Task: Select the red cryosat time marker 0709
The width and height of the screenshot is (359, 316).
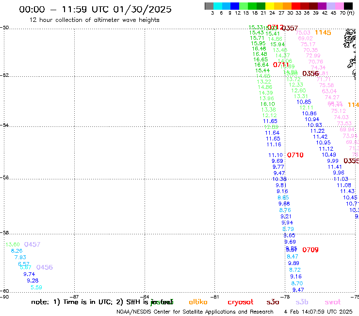Action: (310, 250)
